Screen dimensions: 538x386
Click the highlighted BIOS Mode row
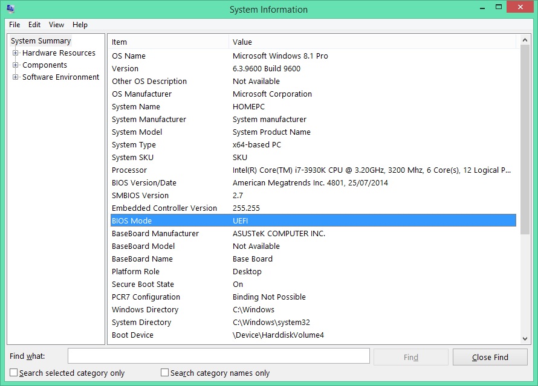click(313, 220)
